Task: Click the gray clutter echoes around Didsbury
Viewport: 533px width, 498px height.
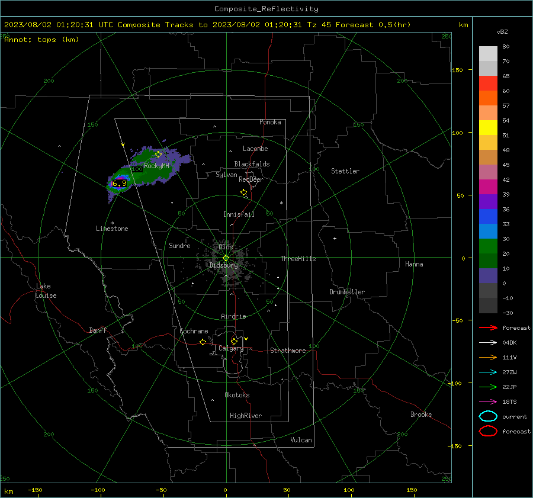Action: click(x=226, y=264)
